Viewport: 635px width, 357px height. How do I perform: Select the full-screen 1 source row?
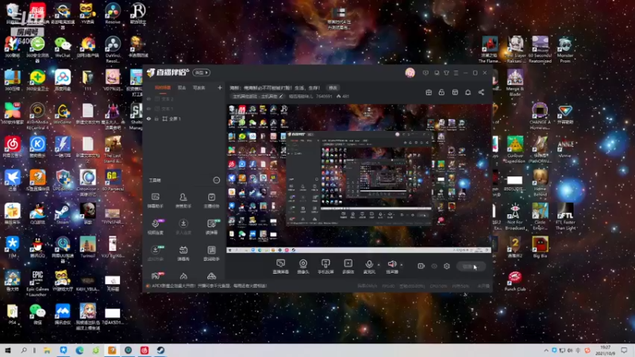[x=183, y=118]
